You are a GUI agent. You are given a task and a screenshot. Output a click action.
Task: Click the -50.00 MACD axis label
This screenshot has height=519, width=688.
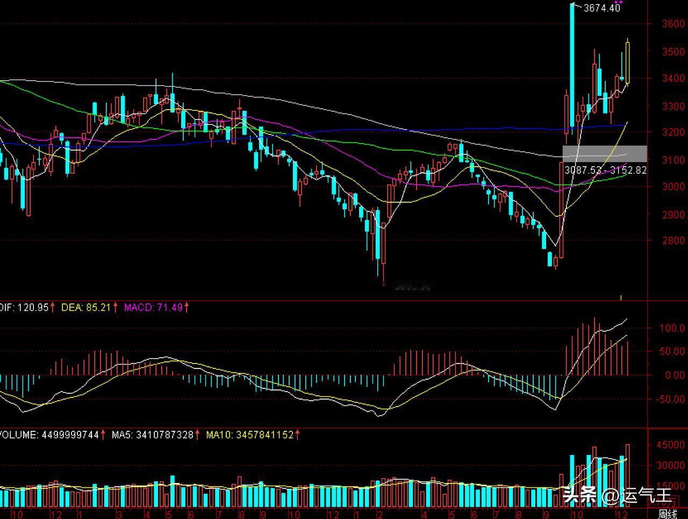pyautogui.click(x=670, y=399)
